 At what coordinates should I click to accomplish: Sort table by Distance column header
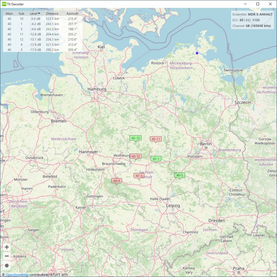[x=52, y=14]
